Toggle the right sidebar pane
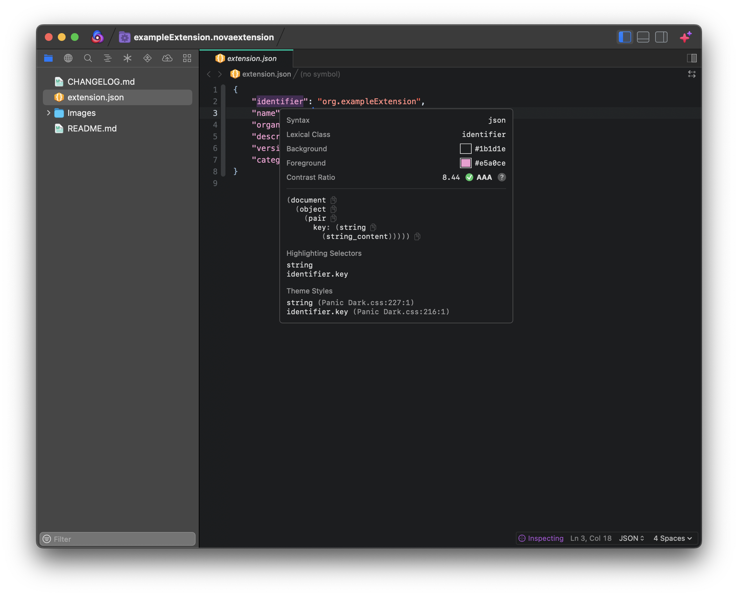738x596 pixels. point(661,37)
